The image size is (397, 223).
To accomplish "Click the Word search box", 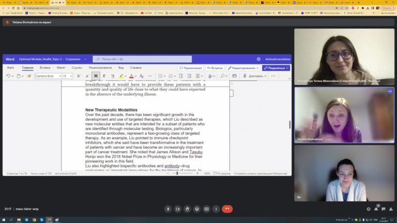I will pyautogui.click(x=142, y=59).
